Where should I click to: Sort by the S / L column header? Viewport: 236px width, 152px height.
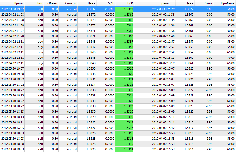coord(106,3)
